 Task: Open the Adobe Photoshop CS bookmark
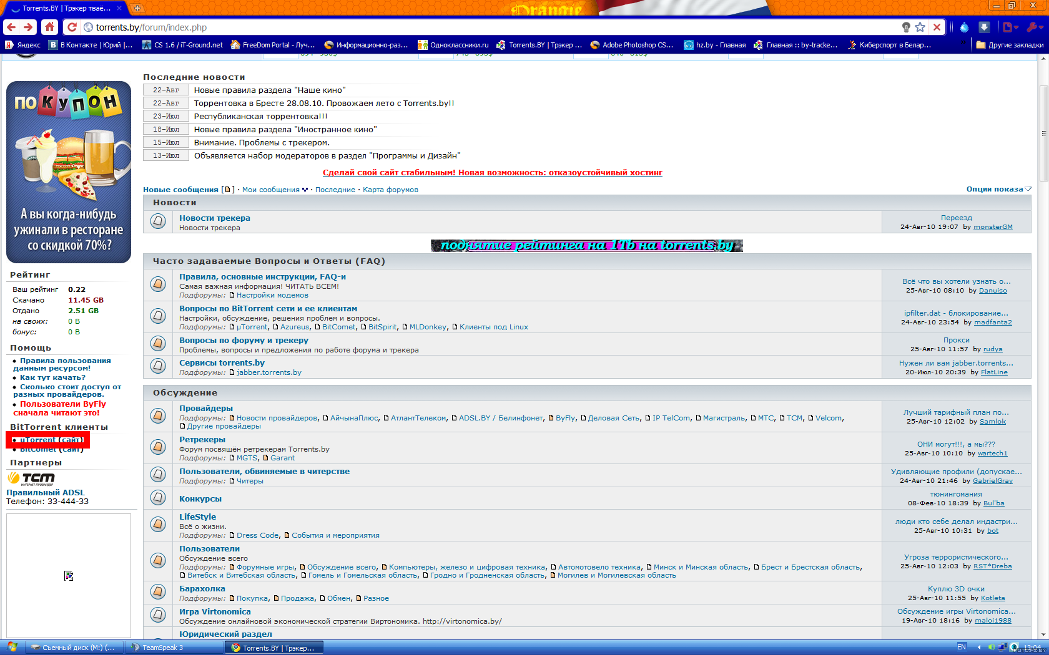632,45
